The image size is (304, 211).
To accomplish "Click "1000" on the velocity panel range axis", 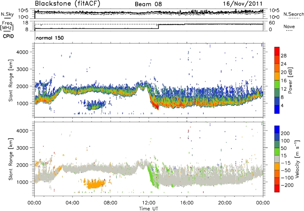I will pos(22,182).
